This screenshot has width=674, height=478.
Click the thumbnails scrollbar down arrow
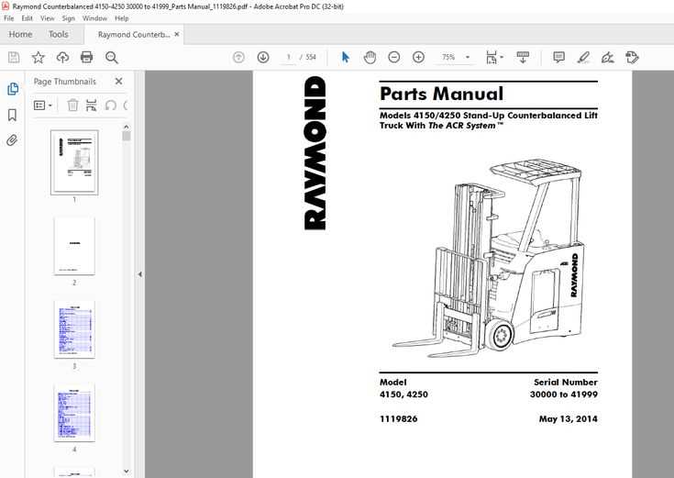tap(126, 472)
